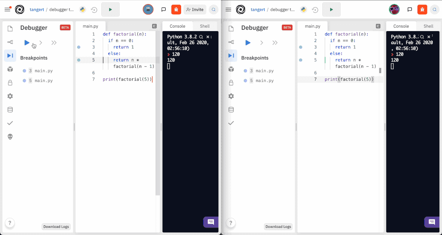Screen dimensions: 442x235
Task: Select Console tab in right window
Action: click(x=401, y=26)
